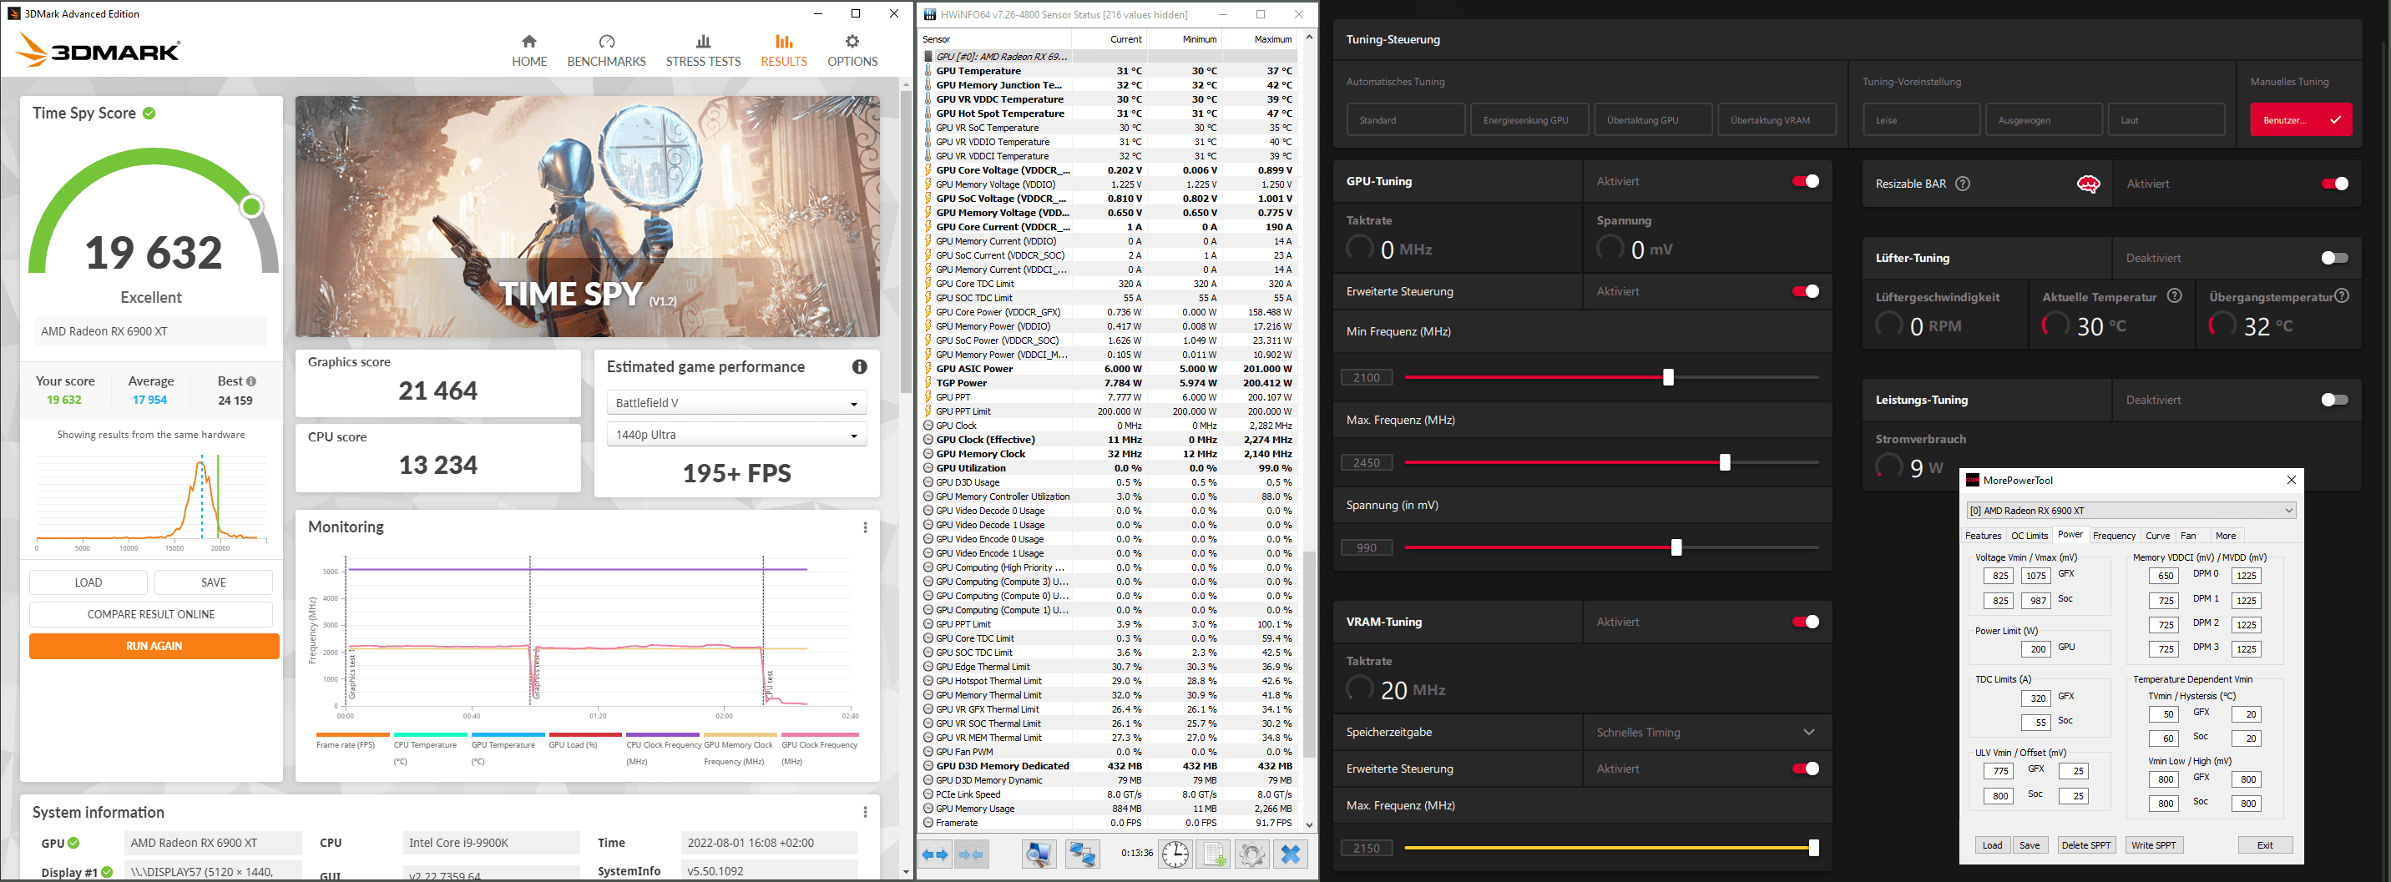2391x882 pixels.
Task: Open 3DMark OPTIONS gear
Action: [x=852, y=51]
